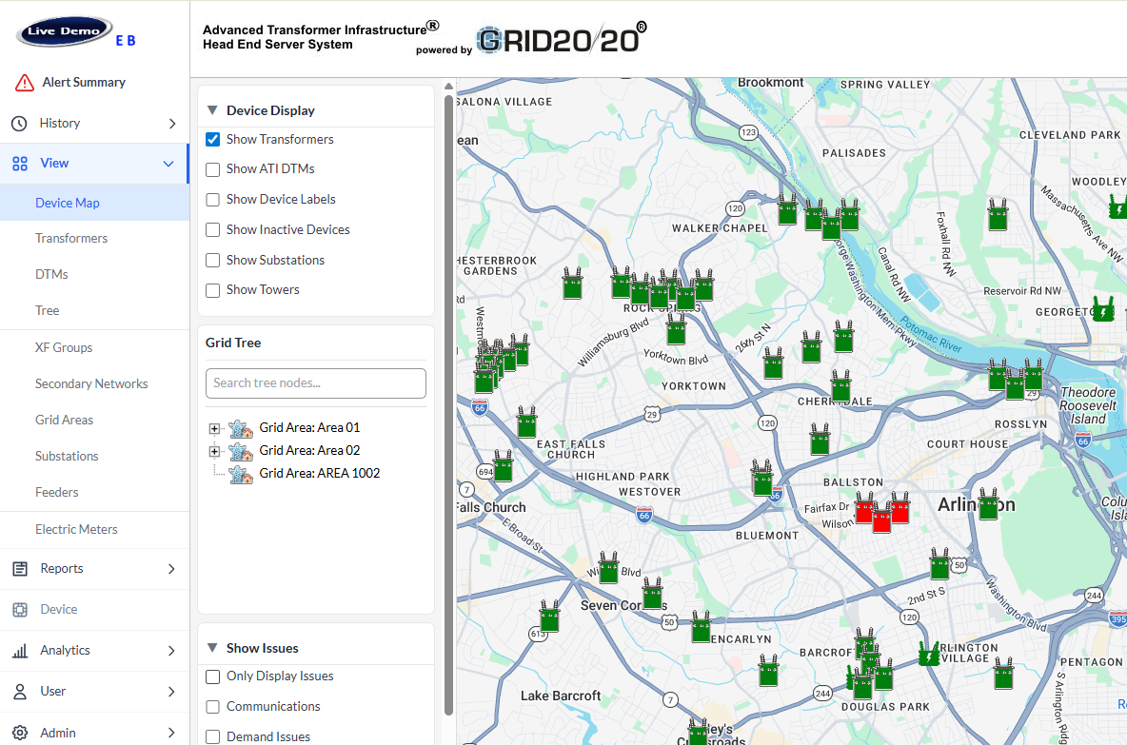
Task: Open the Electric Meters link
Action: 76,530
